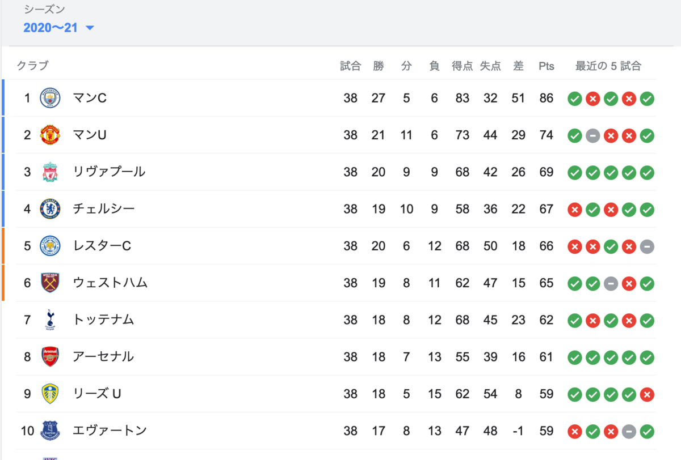This screenshot has height=460, width=681.
Task: Click the Chelsea club crest
Action: [49, 209]
